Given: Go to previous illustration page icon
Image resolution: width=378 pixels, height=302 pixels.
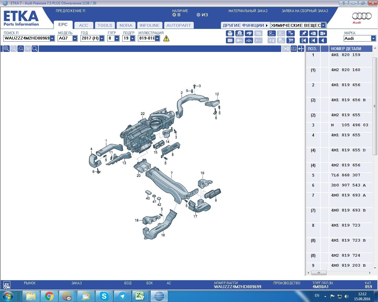Looking at the screenshot, I should coord(313,33).
